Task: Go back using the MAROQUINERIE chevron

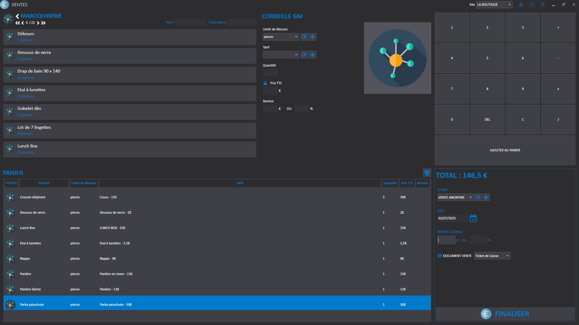Action: tap(17, 16)
